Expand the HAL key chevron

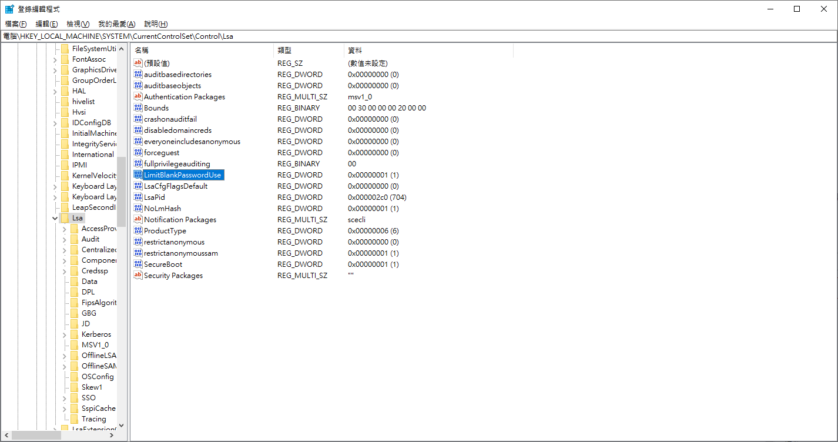pos(55,91)
